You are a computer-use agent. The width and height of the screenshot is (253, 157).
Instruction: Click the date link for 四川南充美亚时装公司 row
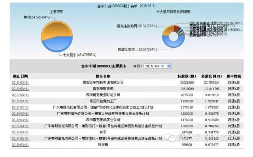(20, 95)
